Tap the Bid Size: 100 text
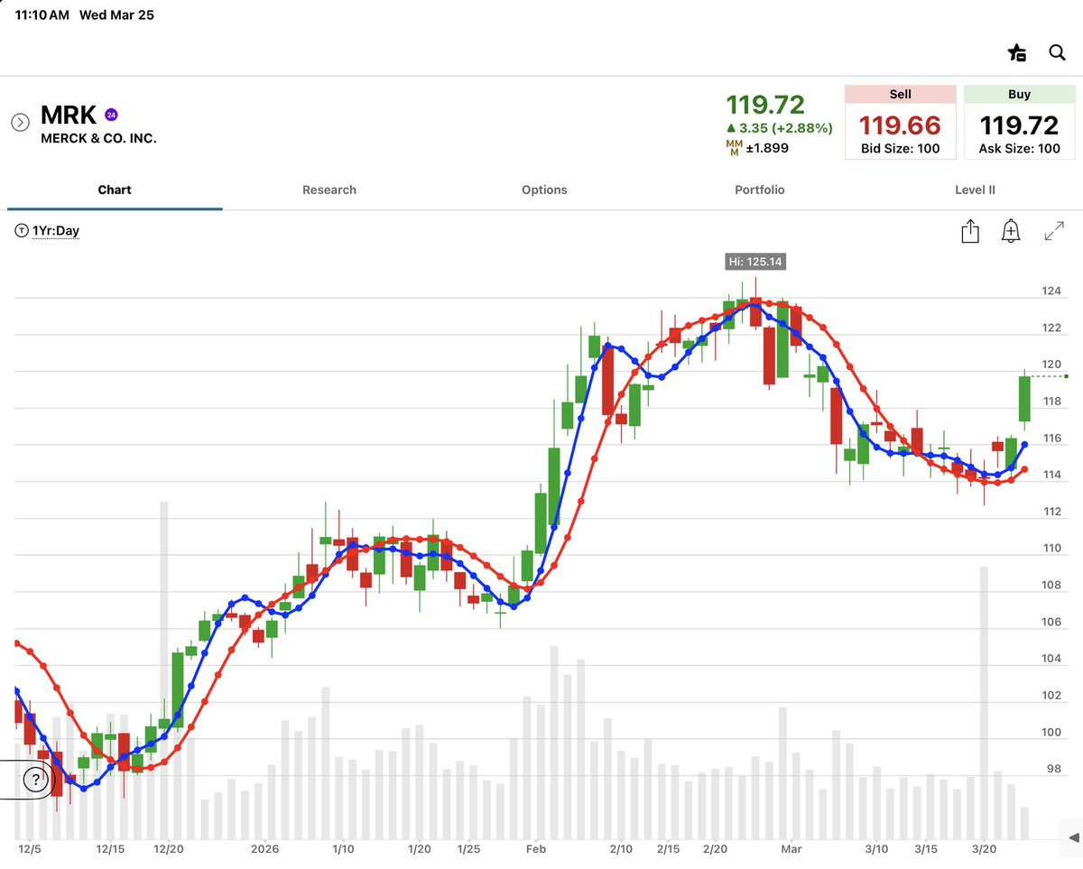The image size is (1083, 869). coord(900,148)
